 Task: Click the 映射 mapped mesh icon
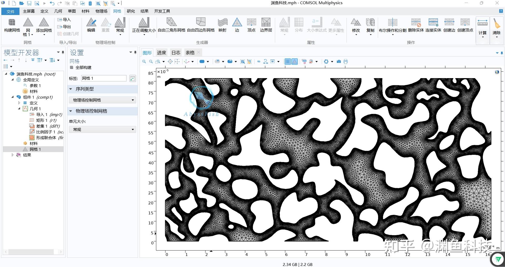pos(222,26)
